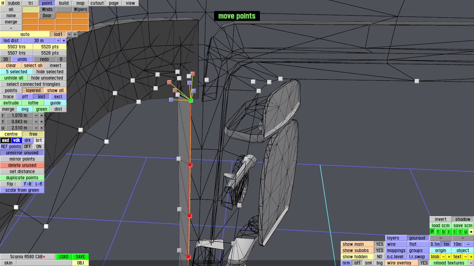Click mirror points
Image resolution: width=474 pixels, height=266 pixels.
[x=22, y=159]
